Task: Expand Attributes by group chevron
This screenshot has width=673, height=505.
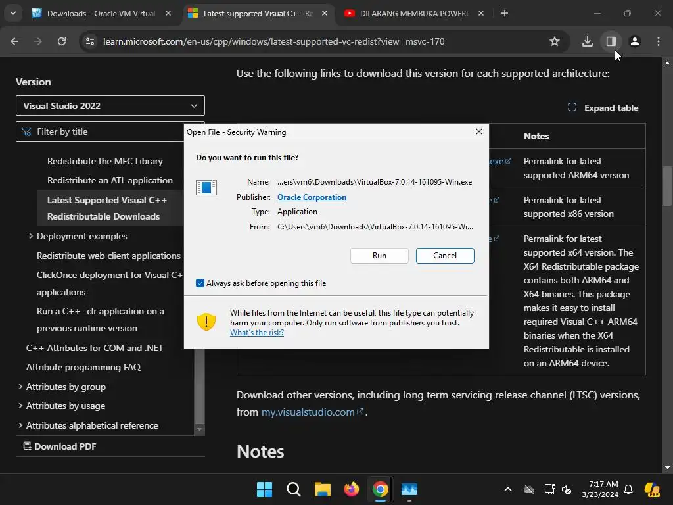Action: pyautogui.click(x=20, y=387)
